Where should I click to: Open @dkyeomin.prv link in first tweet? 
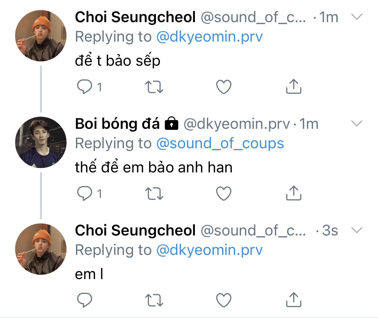click(x=209, y=37)
